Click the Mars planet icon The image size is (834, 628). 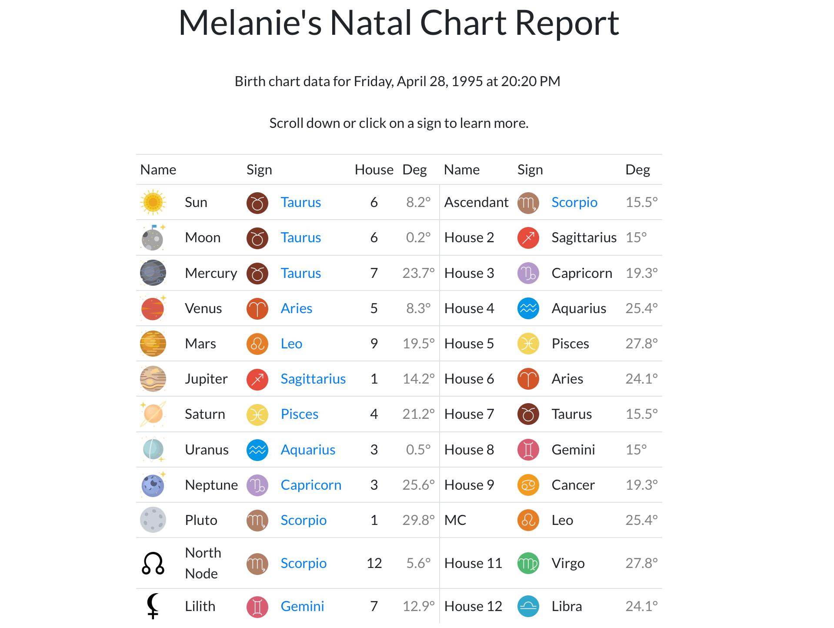point(153,343)
